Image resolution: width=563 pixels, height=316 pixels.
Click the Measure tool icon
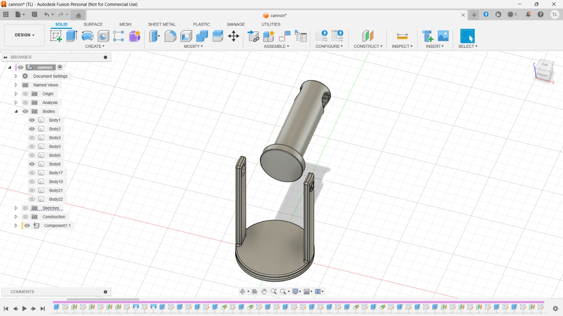tap(402, 36)
